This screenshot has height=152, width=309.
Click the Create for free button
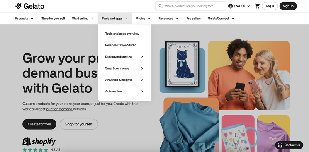pyautogui.click(x=39, y=124)
